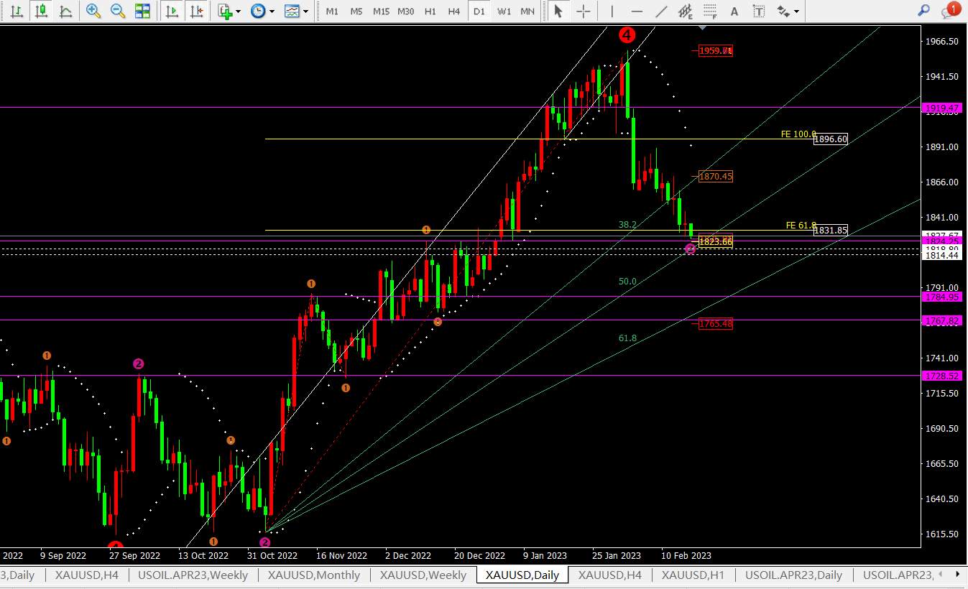Select the M30 timeframe

406,11
